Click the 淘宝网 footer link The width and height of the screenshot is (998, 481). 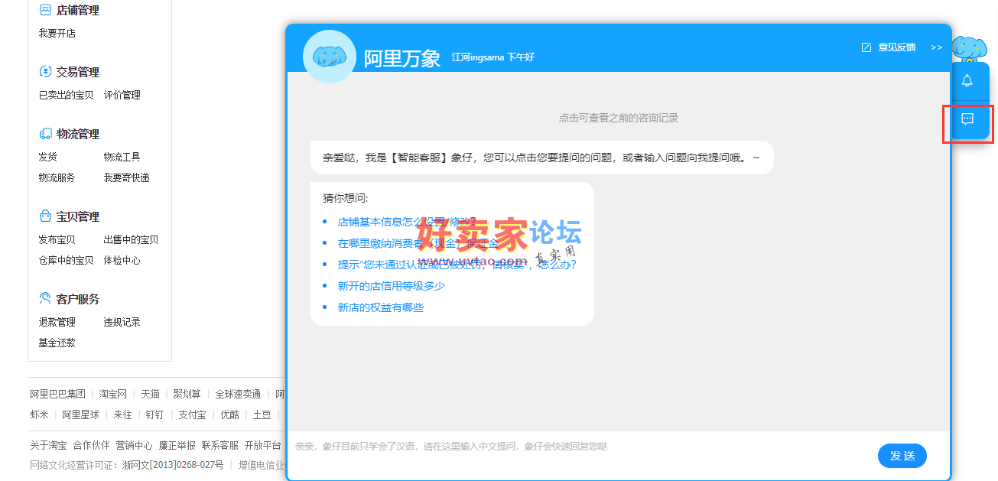pyautogui.click(x=113, y=393)
